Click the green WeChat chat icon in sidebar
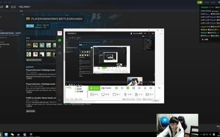Screen dimensions: 220x137 tap(60, 40)
